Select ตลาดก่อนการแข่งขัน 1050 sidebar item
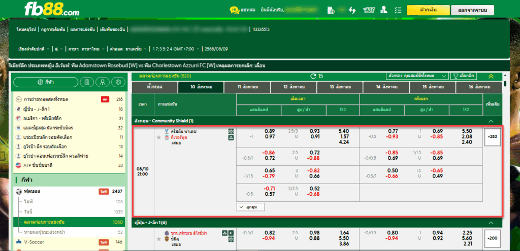This screenshot has width=520, height=251. click(x=69, y=222)
